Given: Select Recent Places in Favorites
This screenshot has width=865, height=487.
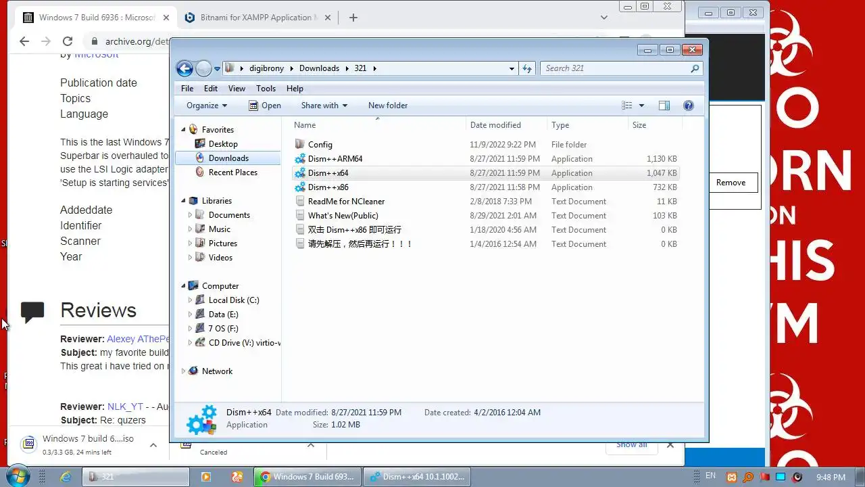Looking at the screenshot, I should 226,172.
